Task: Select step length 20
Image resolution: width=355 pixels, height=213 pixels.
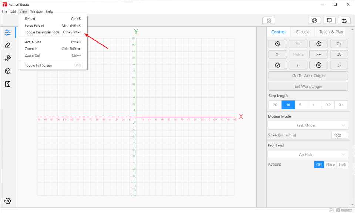Action: [275, 105]
